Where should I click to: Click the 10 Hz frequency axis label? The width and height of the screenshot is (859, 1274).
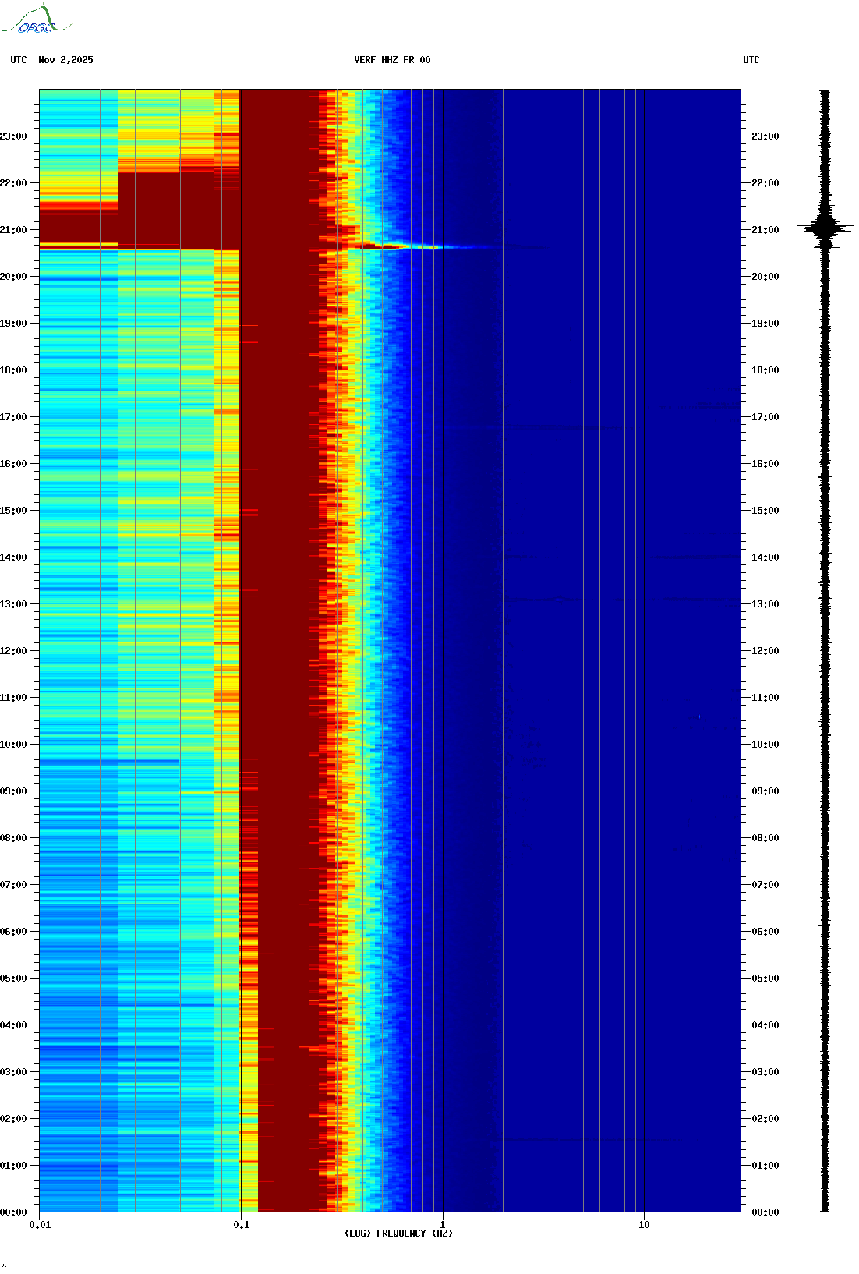644,1225
